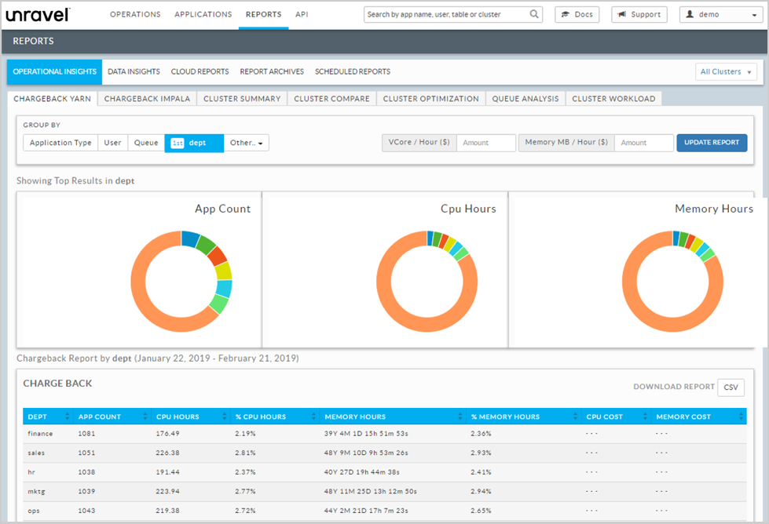Click the Unravel logo
Image resolution: width=769 pixels, height=524 pixels.
(x=37, y=13)
